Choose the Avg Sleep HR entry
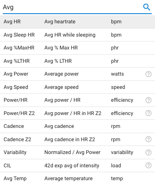 pyautogui.click(x=77, y=35)
